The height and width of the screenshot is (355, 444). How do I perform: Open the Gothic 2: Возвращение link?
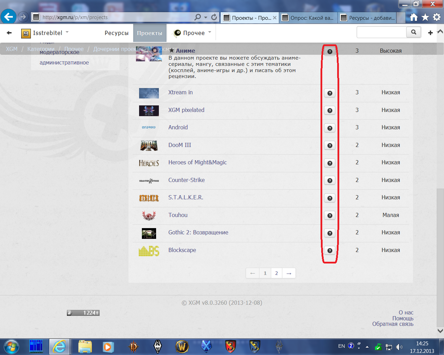pos(198,233)
